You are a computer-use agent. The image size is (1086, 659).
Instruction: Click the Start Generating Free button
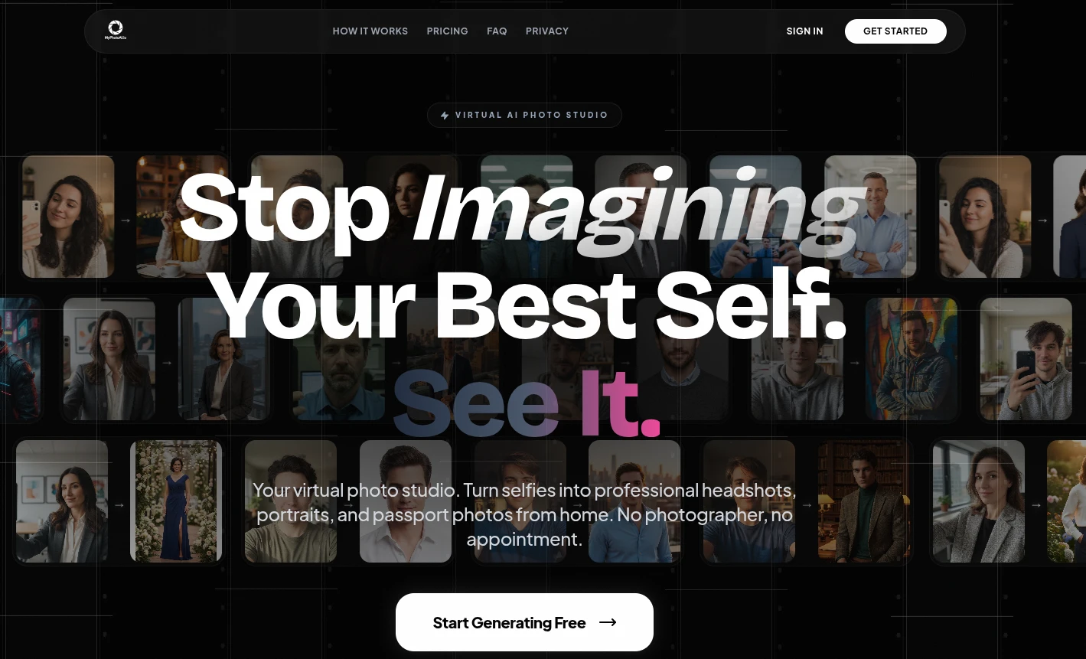click(524, 622)
